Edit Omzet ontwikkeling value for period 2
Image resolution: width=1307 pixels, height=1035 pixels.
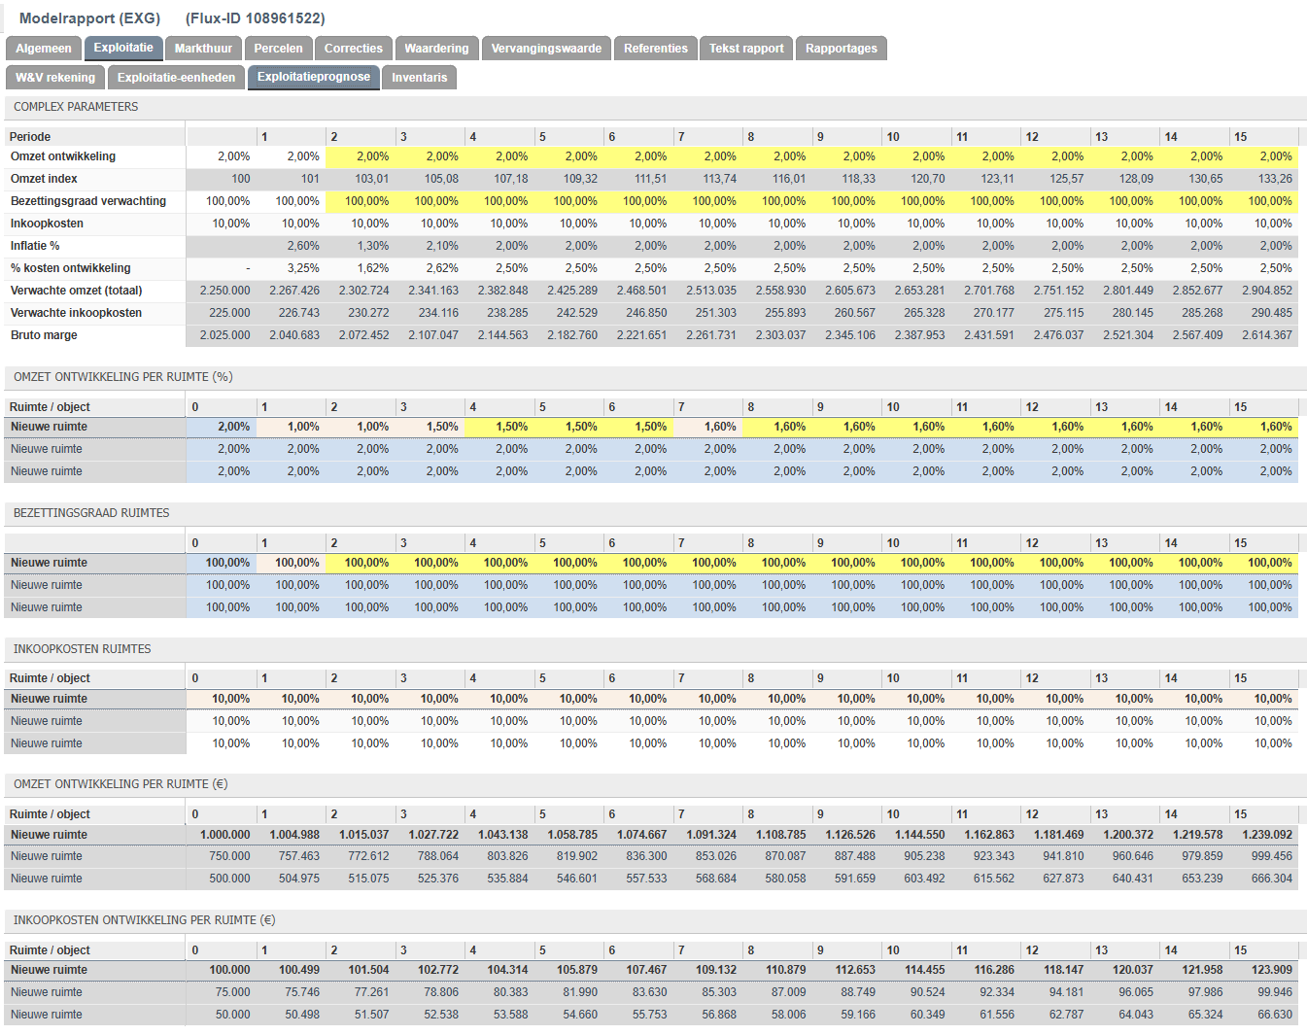point(361,156)
